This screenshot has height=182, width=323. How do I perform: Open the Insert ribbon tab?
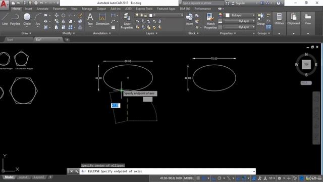click(x=28, y=9)
